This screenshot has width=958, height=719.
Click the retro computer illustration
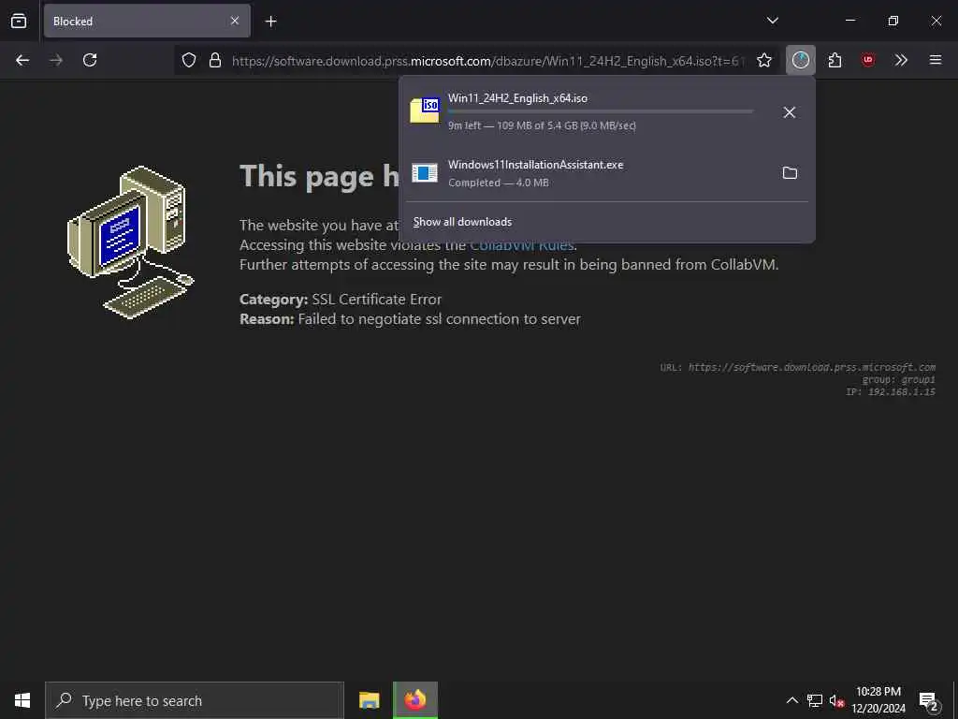pyautogui.click(x=130, y=242)
